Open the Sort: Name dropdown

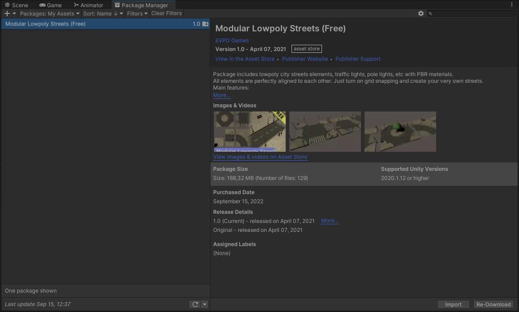tap(103, 13)
